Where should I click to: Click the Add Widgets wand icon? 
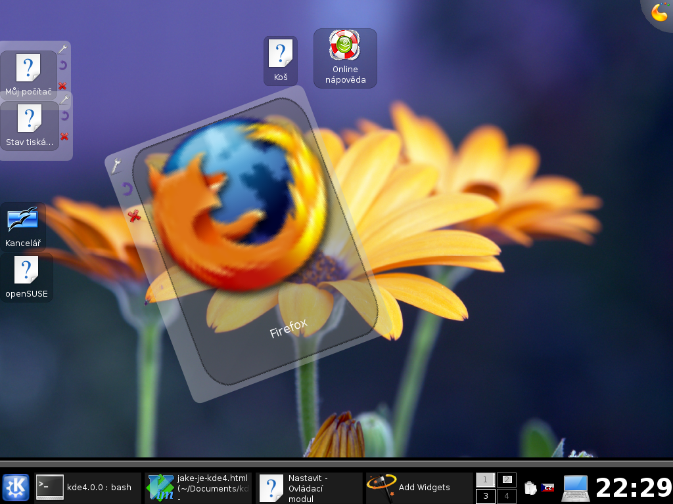pyautogui.click(x=381, y=488)
